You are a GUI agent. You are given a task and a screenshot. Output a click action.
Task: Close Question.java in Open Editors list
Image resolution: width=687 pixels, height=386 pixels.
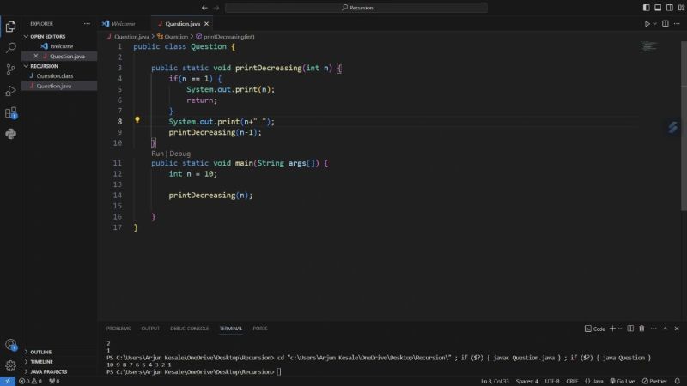36,56
